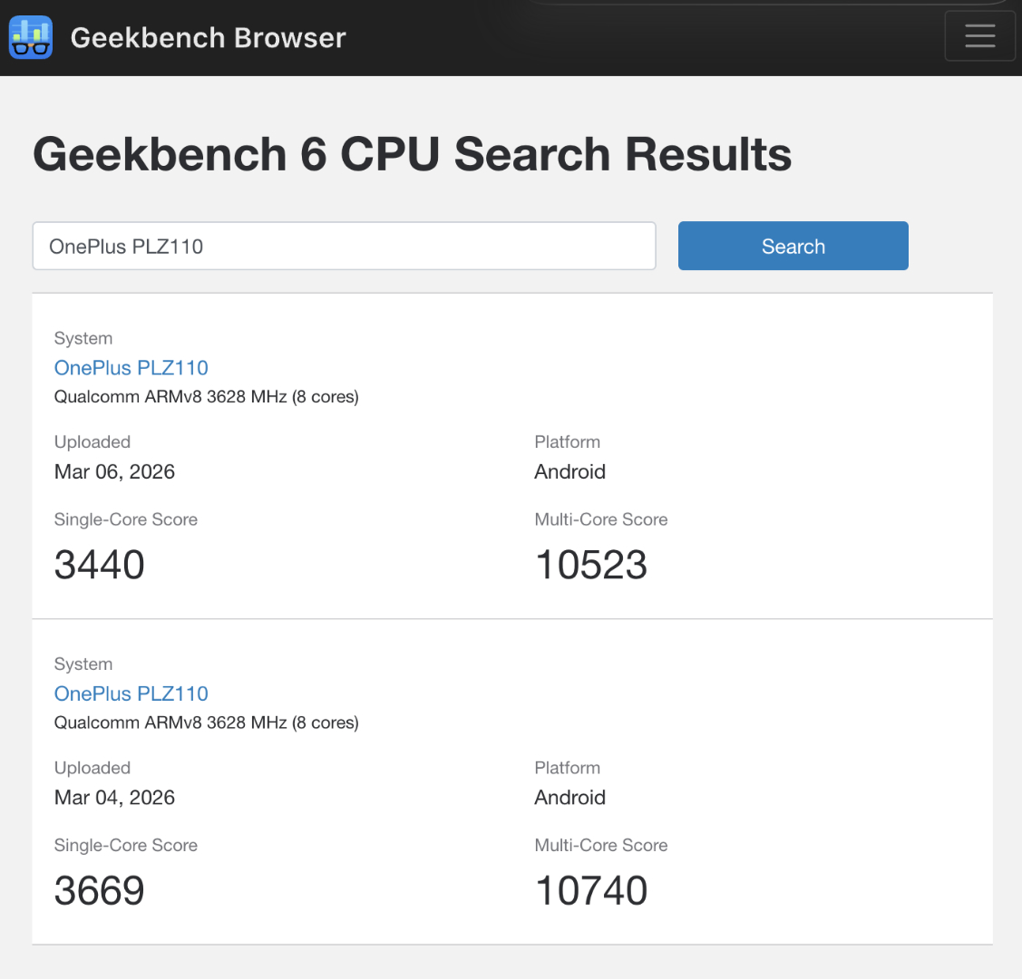
Task: Click Single-Core Score label in second result
Action: coord(126,846)
